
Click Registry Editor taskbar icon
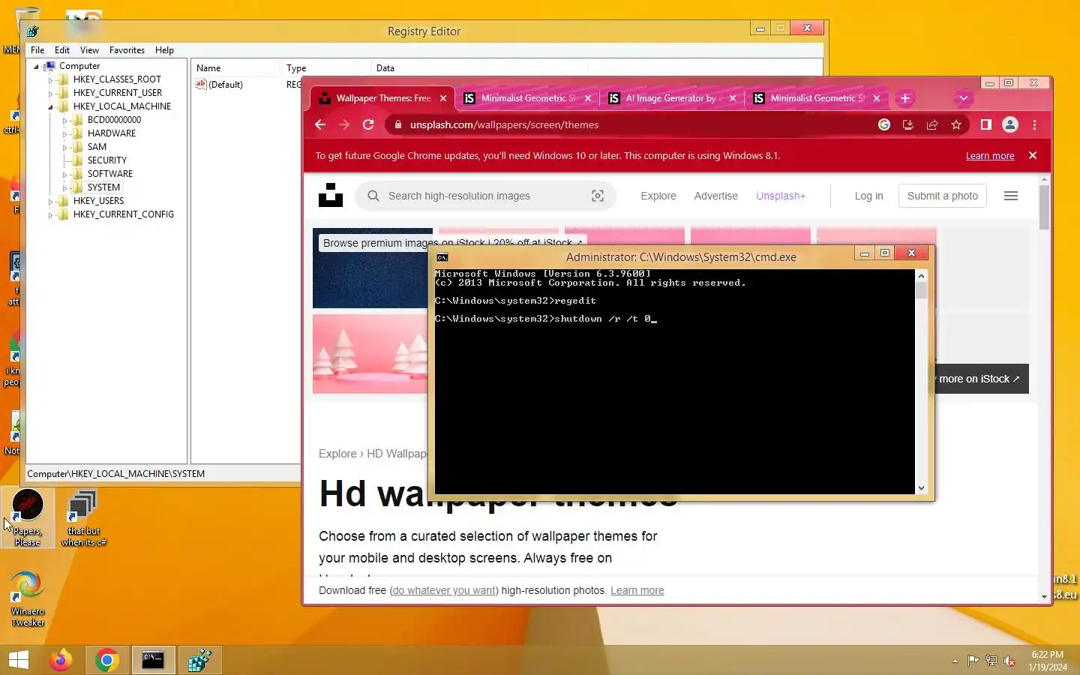(199, 660)
